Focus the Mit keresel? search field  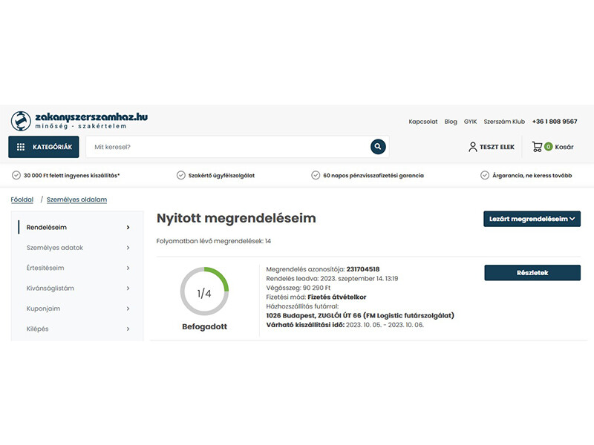(226, 147)
